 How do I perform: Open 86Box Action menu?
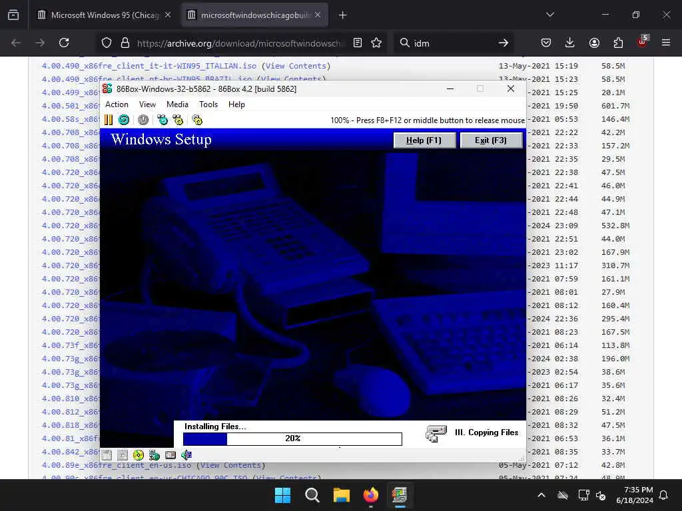tap(117, 104)
